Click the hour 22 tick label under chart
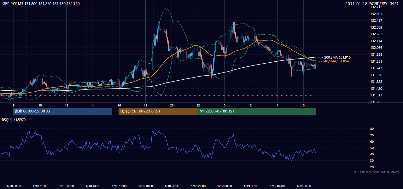This screenshot has height=189, width=403. (x=198, y=105)
